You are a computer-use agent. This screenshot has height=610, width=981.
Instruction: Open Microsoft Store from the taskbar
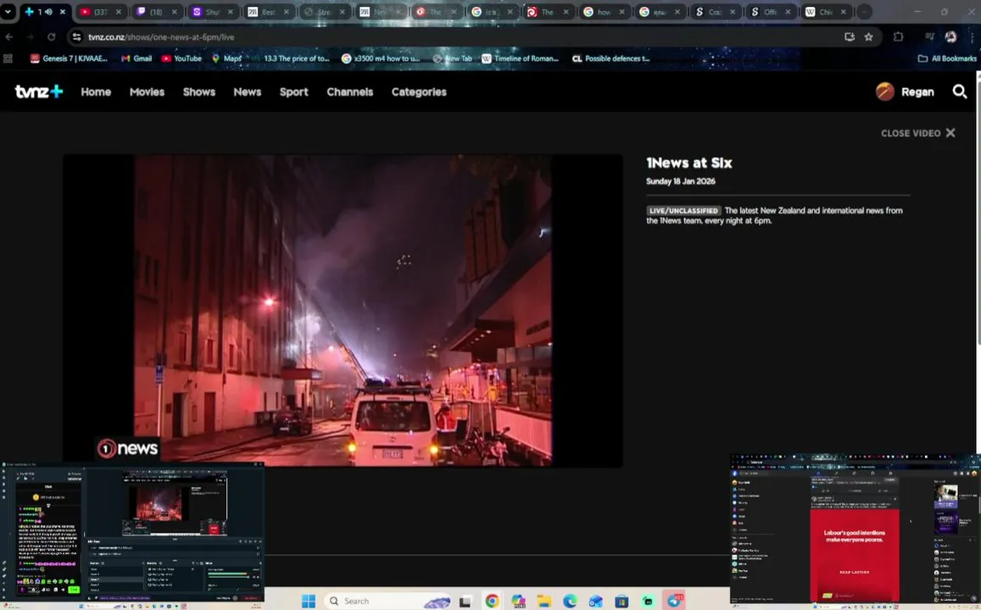(x=621, y=602)
